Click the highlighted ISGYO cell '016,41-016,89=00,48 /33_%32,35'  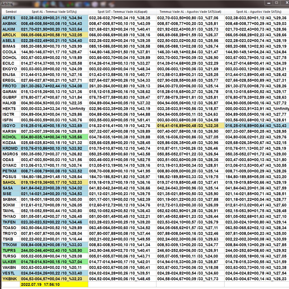click(x=190, y=126)
